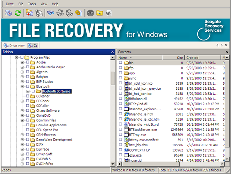
Task: Mark the BTTray.exe file checkbox
Action: coord(120,135)
